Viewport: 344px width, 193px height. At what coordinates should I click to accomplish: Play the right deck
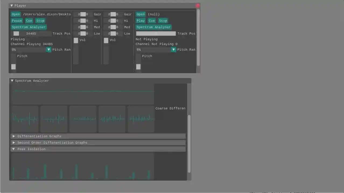[x=141, y=21]
